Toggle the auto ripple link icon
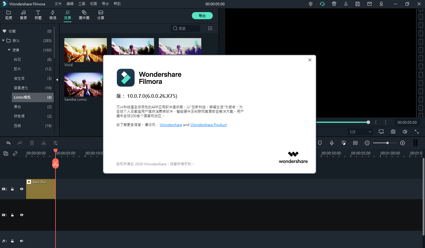This screenshot has width=425, height=248. tap(15, 153)
